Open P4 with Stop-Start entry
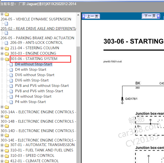The image size is (164, 163). tap(30, 102)
